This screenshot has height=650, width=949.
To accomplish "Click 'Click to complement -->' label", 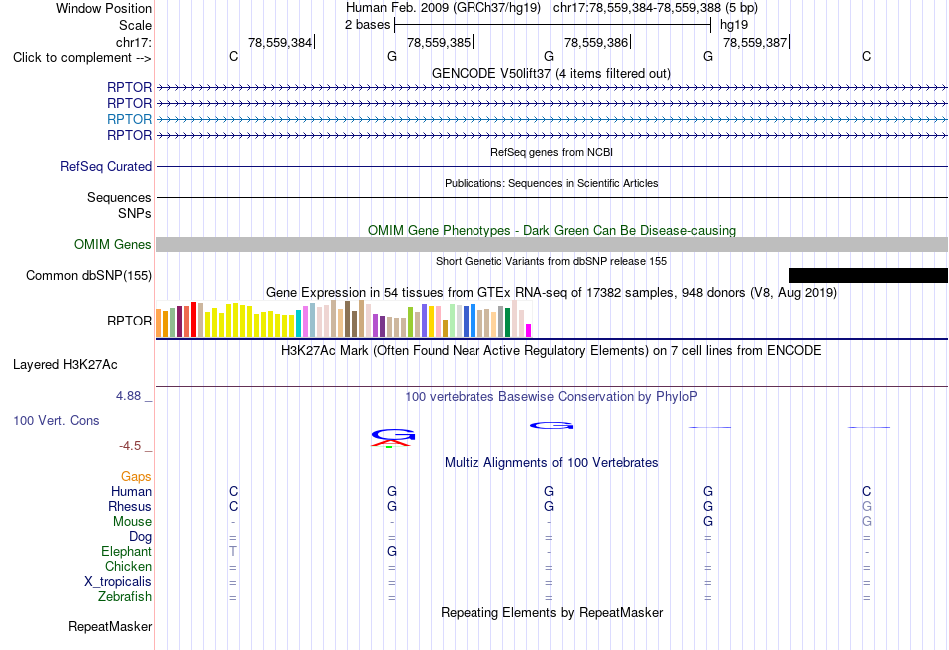I will click(x=82, y=58).
